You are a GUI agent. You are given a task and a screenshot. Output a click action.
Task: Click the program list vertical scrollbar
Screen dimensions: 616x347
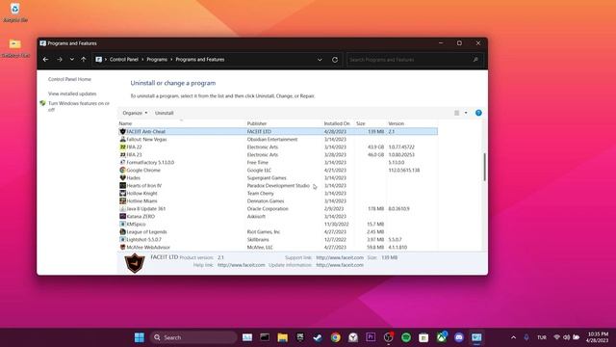coord(484,167)
